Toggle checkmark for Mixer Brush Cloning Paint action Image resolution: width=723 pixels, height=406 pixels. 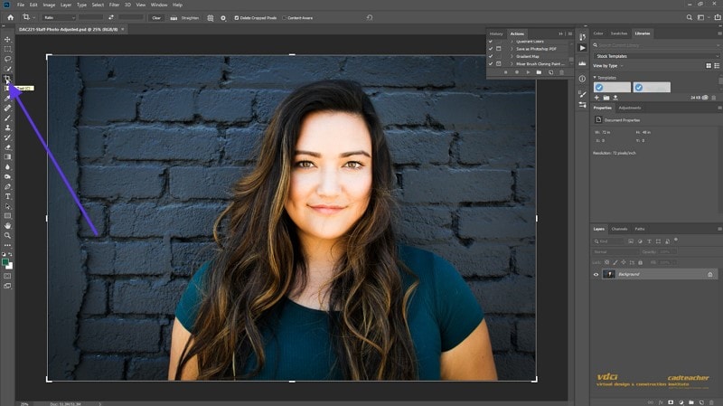tap(491, 63)
